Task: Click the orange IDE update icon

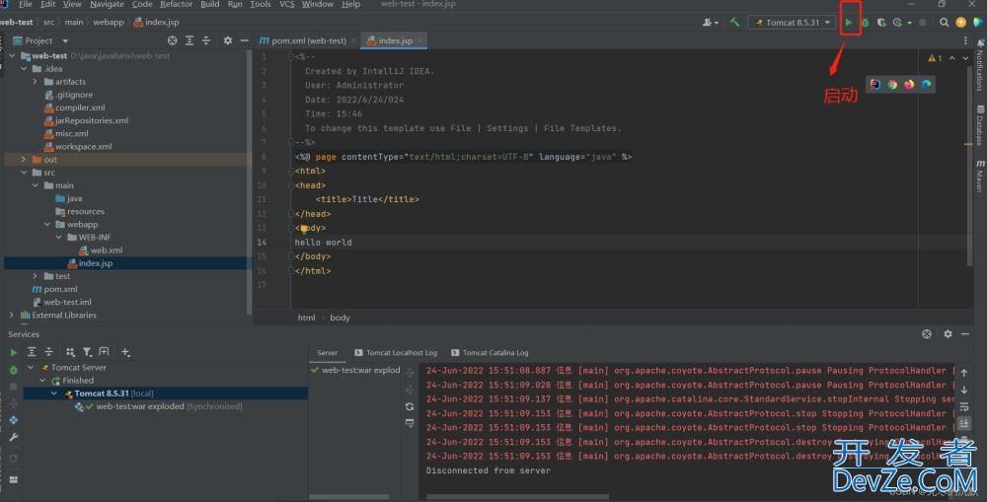Action: coord(960,23)
